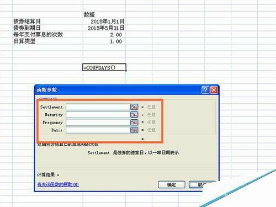The height and width of the screenshot is (207, 276).
Task: Focus the Settlement input field
Action: [x=98, y=107]
